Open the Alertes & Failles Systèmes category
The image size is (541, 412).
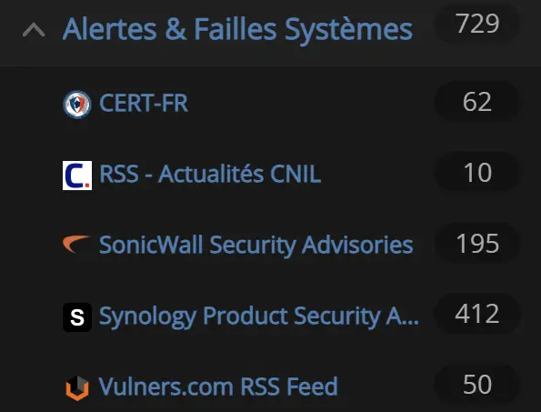(237, 30)
